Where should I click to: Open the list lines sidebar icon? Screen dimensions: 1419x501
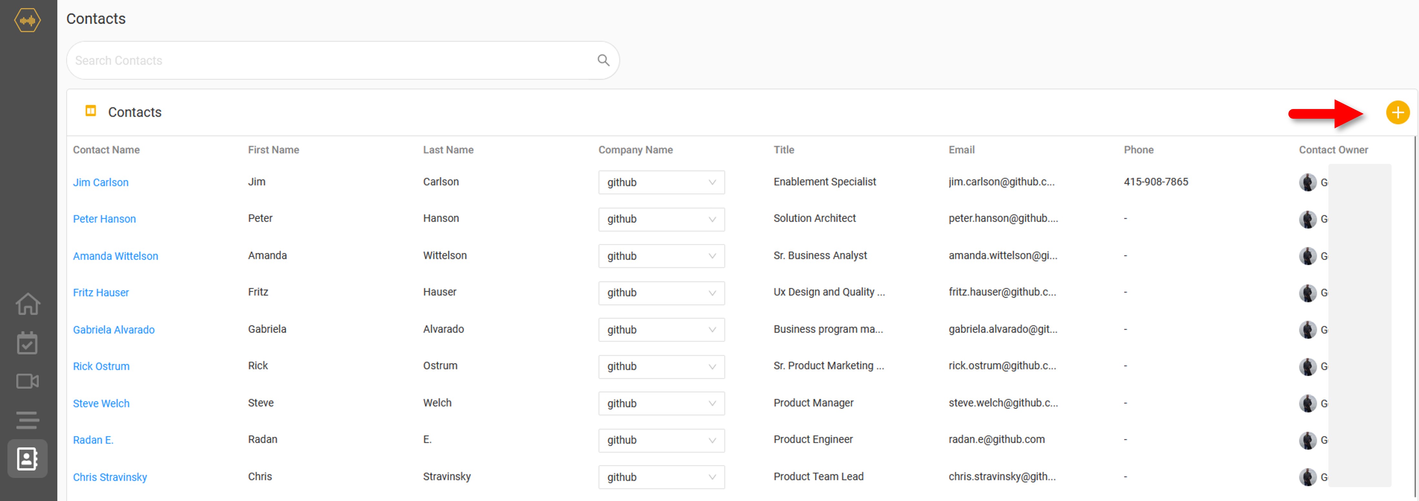coord(27,420)
